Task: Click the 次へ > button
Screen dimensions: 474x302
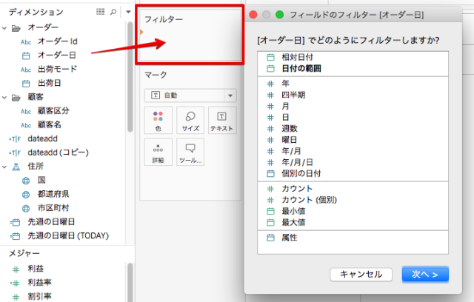Action: 425,275
